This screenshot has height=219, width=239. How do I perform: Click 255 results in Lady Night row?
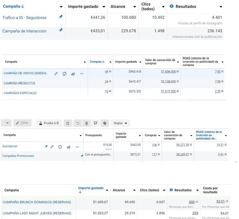(x=195, y=213)
